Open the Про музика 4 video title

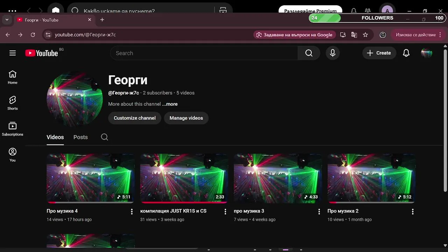62,211
